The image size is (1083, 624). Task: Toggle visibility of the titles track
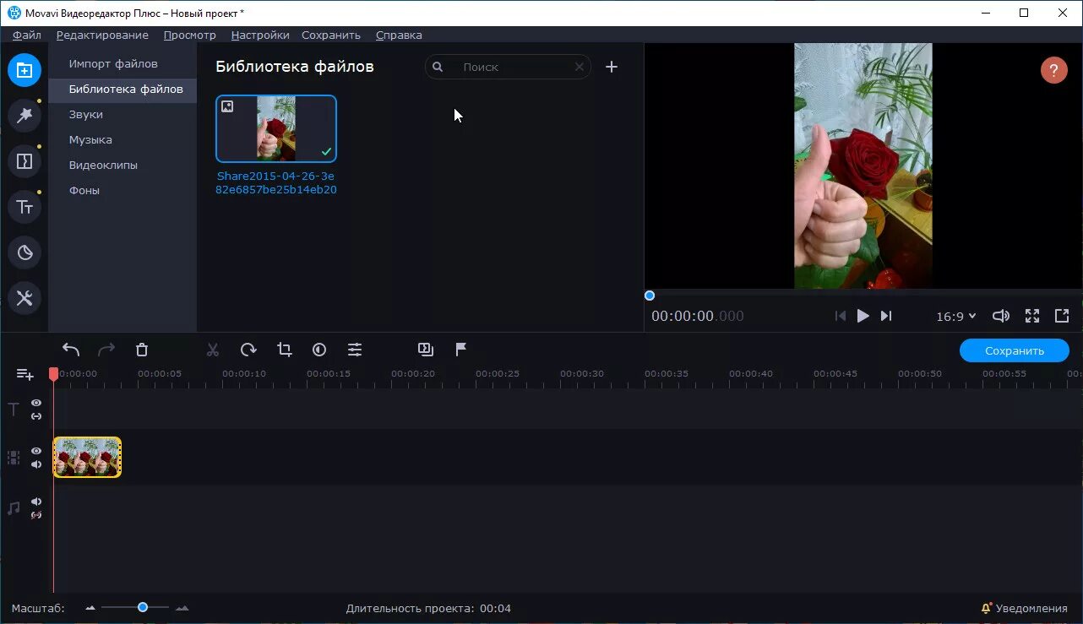35,403
